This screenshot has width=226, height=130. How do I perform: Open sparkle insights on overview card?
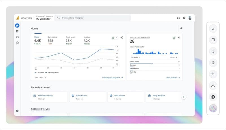[x=122, y=38]
